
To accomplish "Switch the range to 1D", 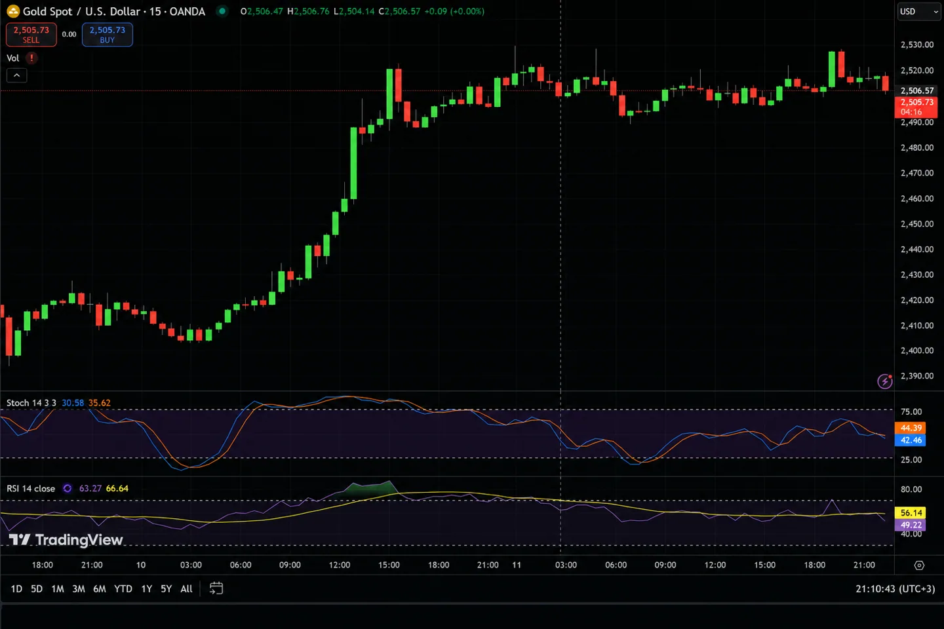I will [x=16, y=589].
